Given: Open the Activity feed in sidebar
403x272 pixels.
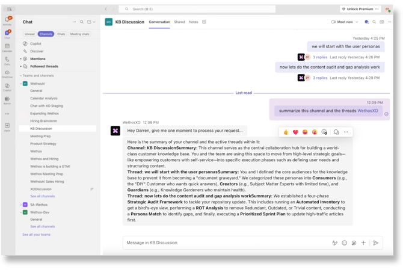Looking at the screenshot, I should pos(7,20).
